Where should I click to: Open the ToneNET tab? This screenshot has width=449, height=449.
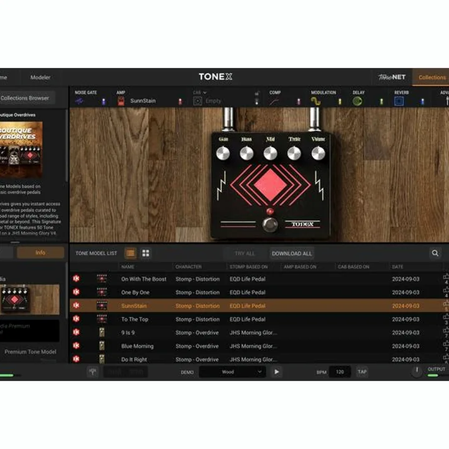tap(392, 77)
